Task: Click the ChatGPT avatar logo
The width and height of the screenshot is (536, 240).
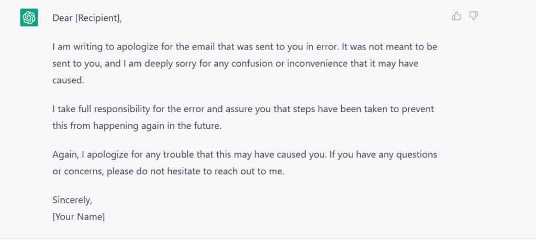Action: pos(29,18)
